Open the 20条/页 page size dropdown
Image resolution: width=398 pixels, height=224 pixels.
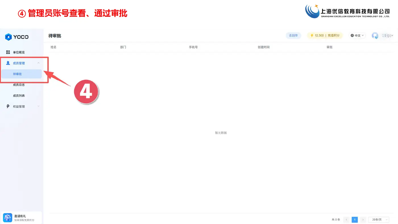[378, 219]
